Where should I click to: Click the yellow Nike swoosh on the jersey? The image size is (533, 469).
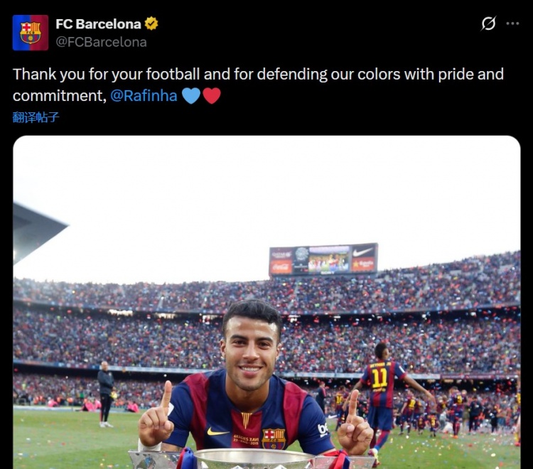point(218,432)
